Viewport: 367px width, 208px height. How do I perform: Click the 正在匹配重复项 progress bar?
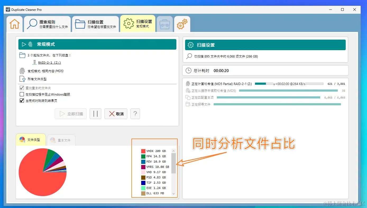[x=268, y=97]
